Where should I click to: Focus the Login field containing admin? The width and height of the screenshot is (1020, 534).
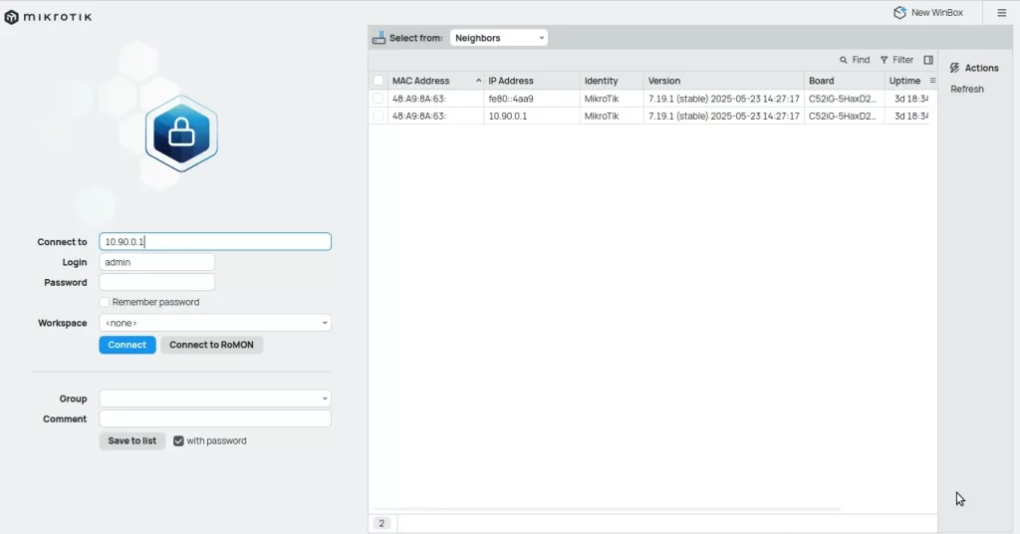click(156, 262)
